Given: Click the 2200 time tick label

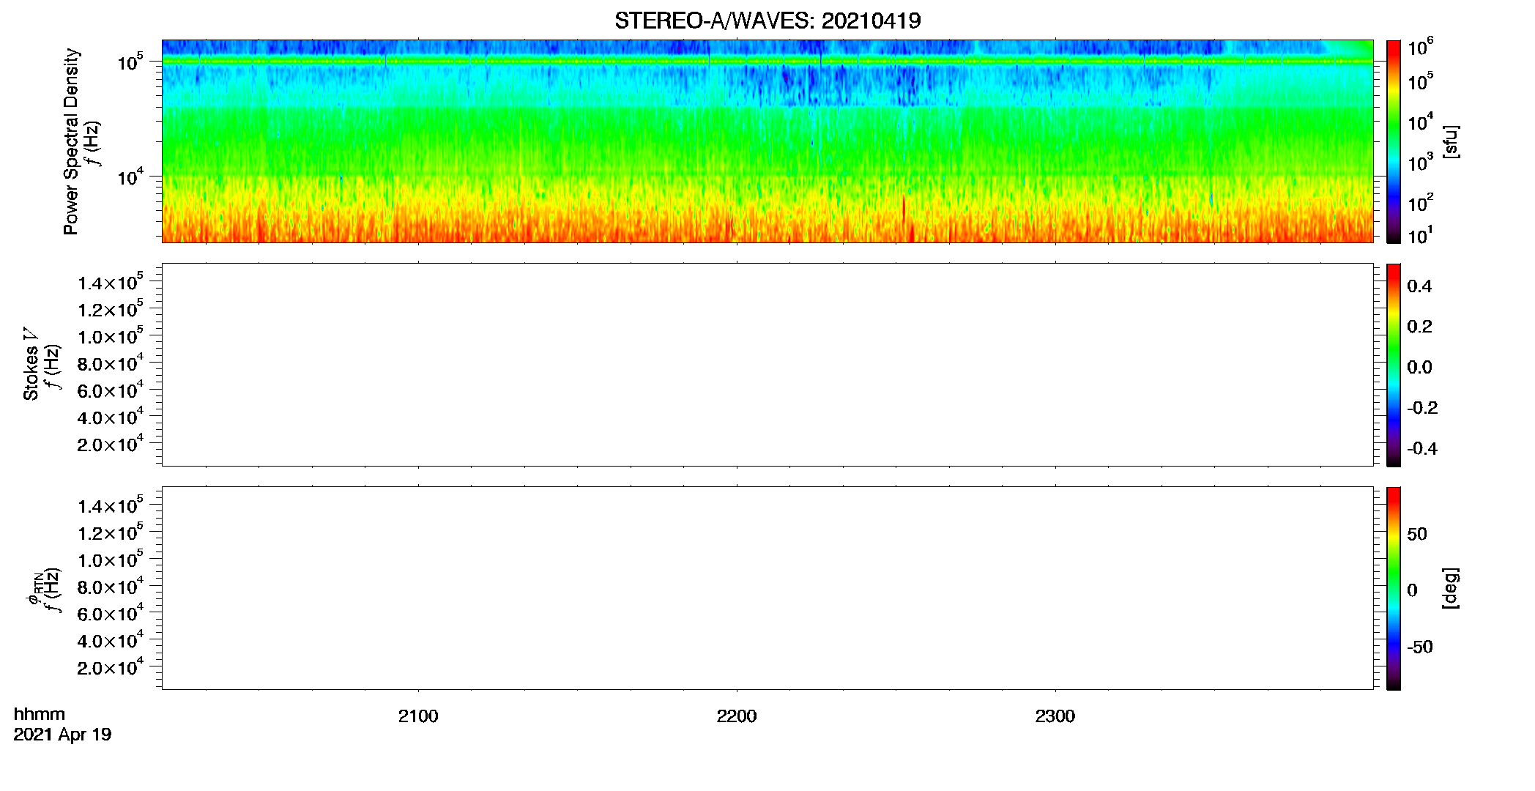Looking at the screenshot, I should point(737,716).
